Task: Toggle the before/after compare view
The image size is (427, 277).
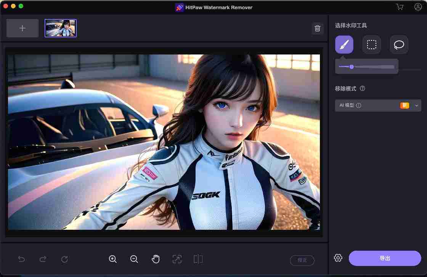Action: (198, 259)
